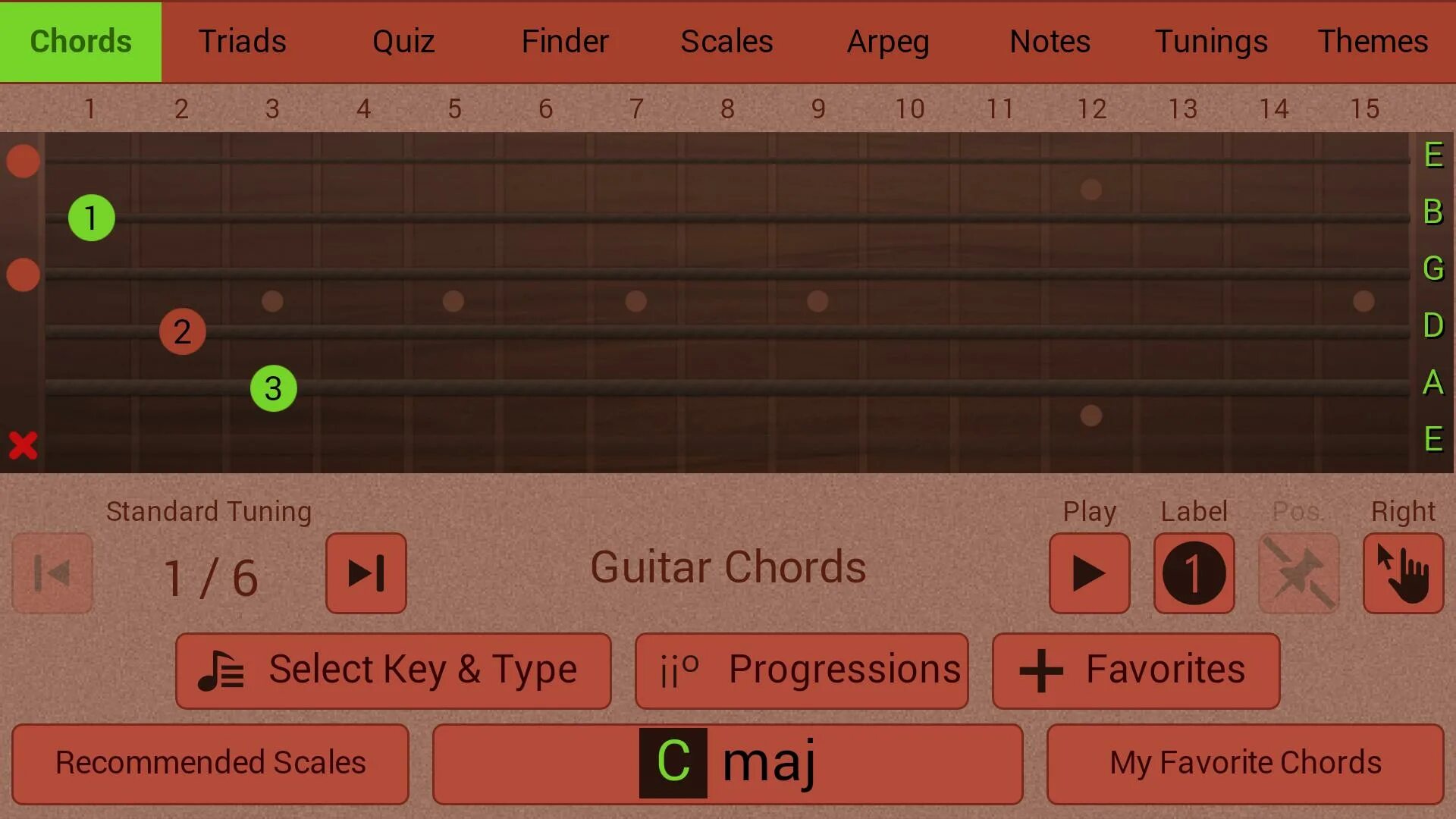Toggle the Pos position display button
1456x819 pixels.
pos(1300,572)
